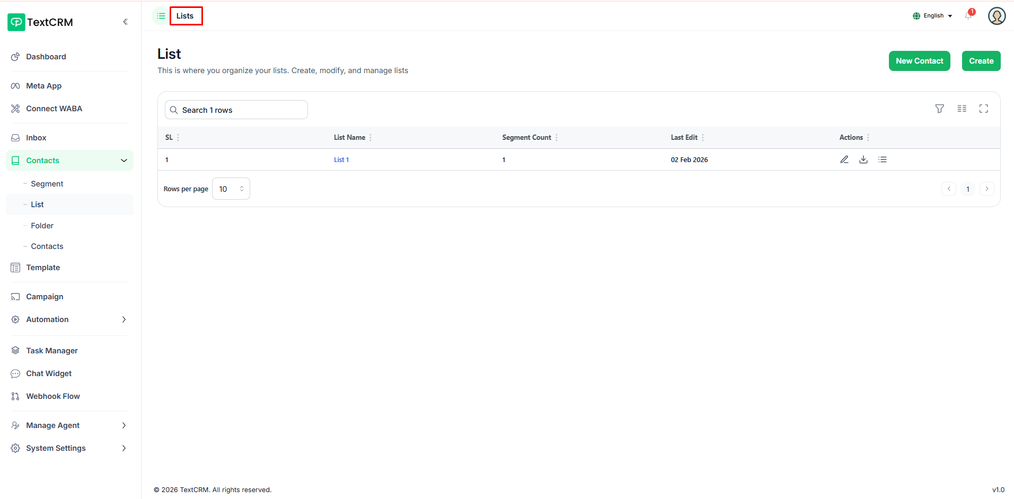Image resolution: width=1014 pixels, height=499 pixels.
Task: Click the New Contact button
Action: point(919,61)
